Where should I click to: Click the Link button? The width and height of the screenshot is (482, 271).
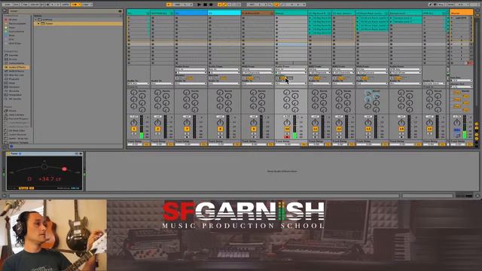tap(7, 5)
